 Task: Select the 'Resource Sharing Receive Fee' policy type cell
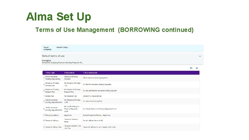[52, 84]
